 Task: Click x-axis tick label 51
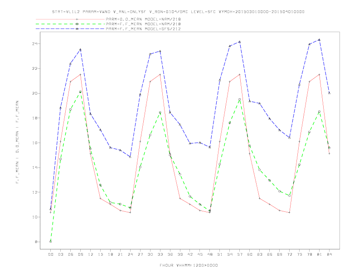click(220, 254)
